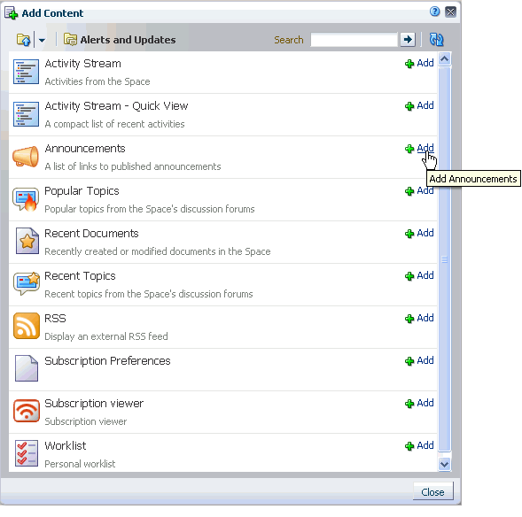This screenshot has height=517, width=522.
Task: Add the Worklist component
Action: 425,446
